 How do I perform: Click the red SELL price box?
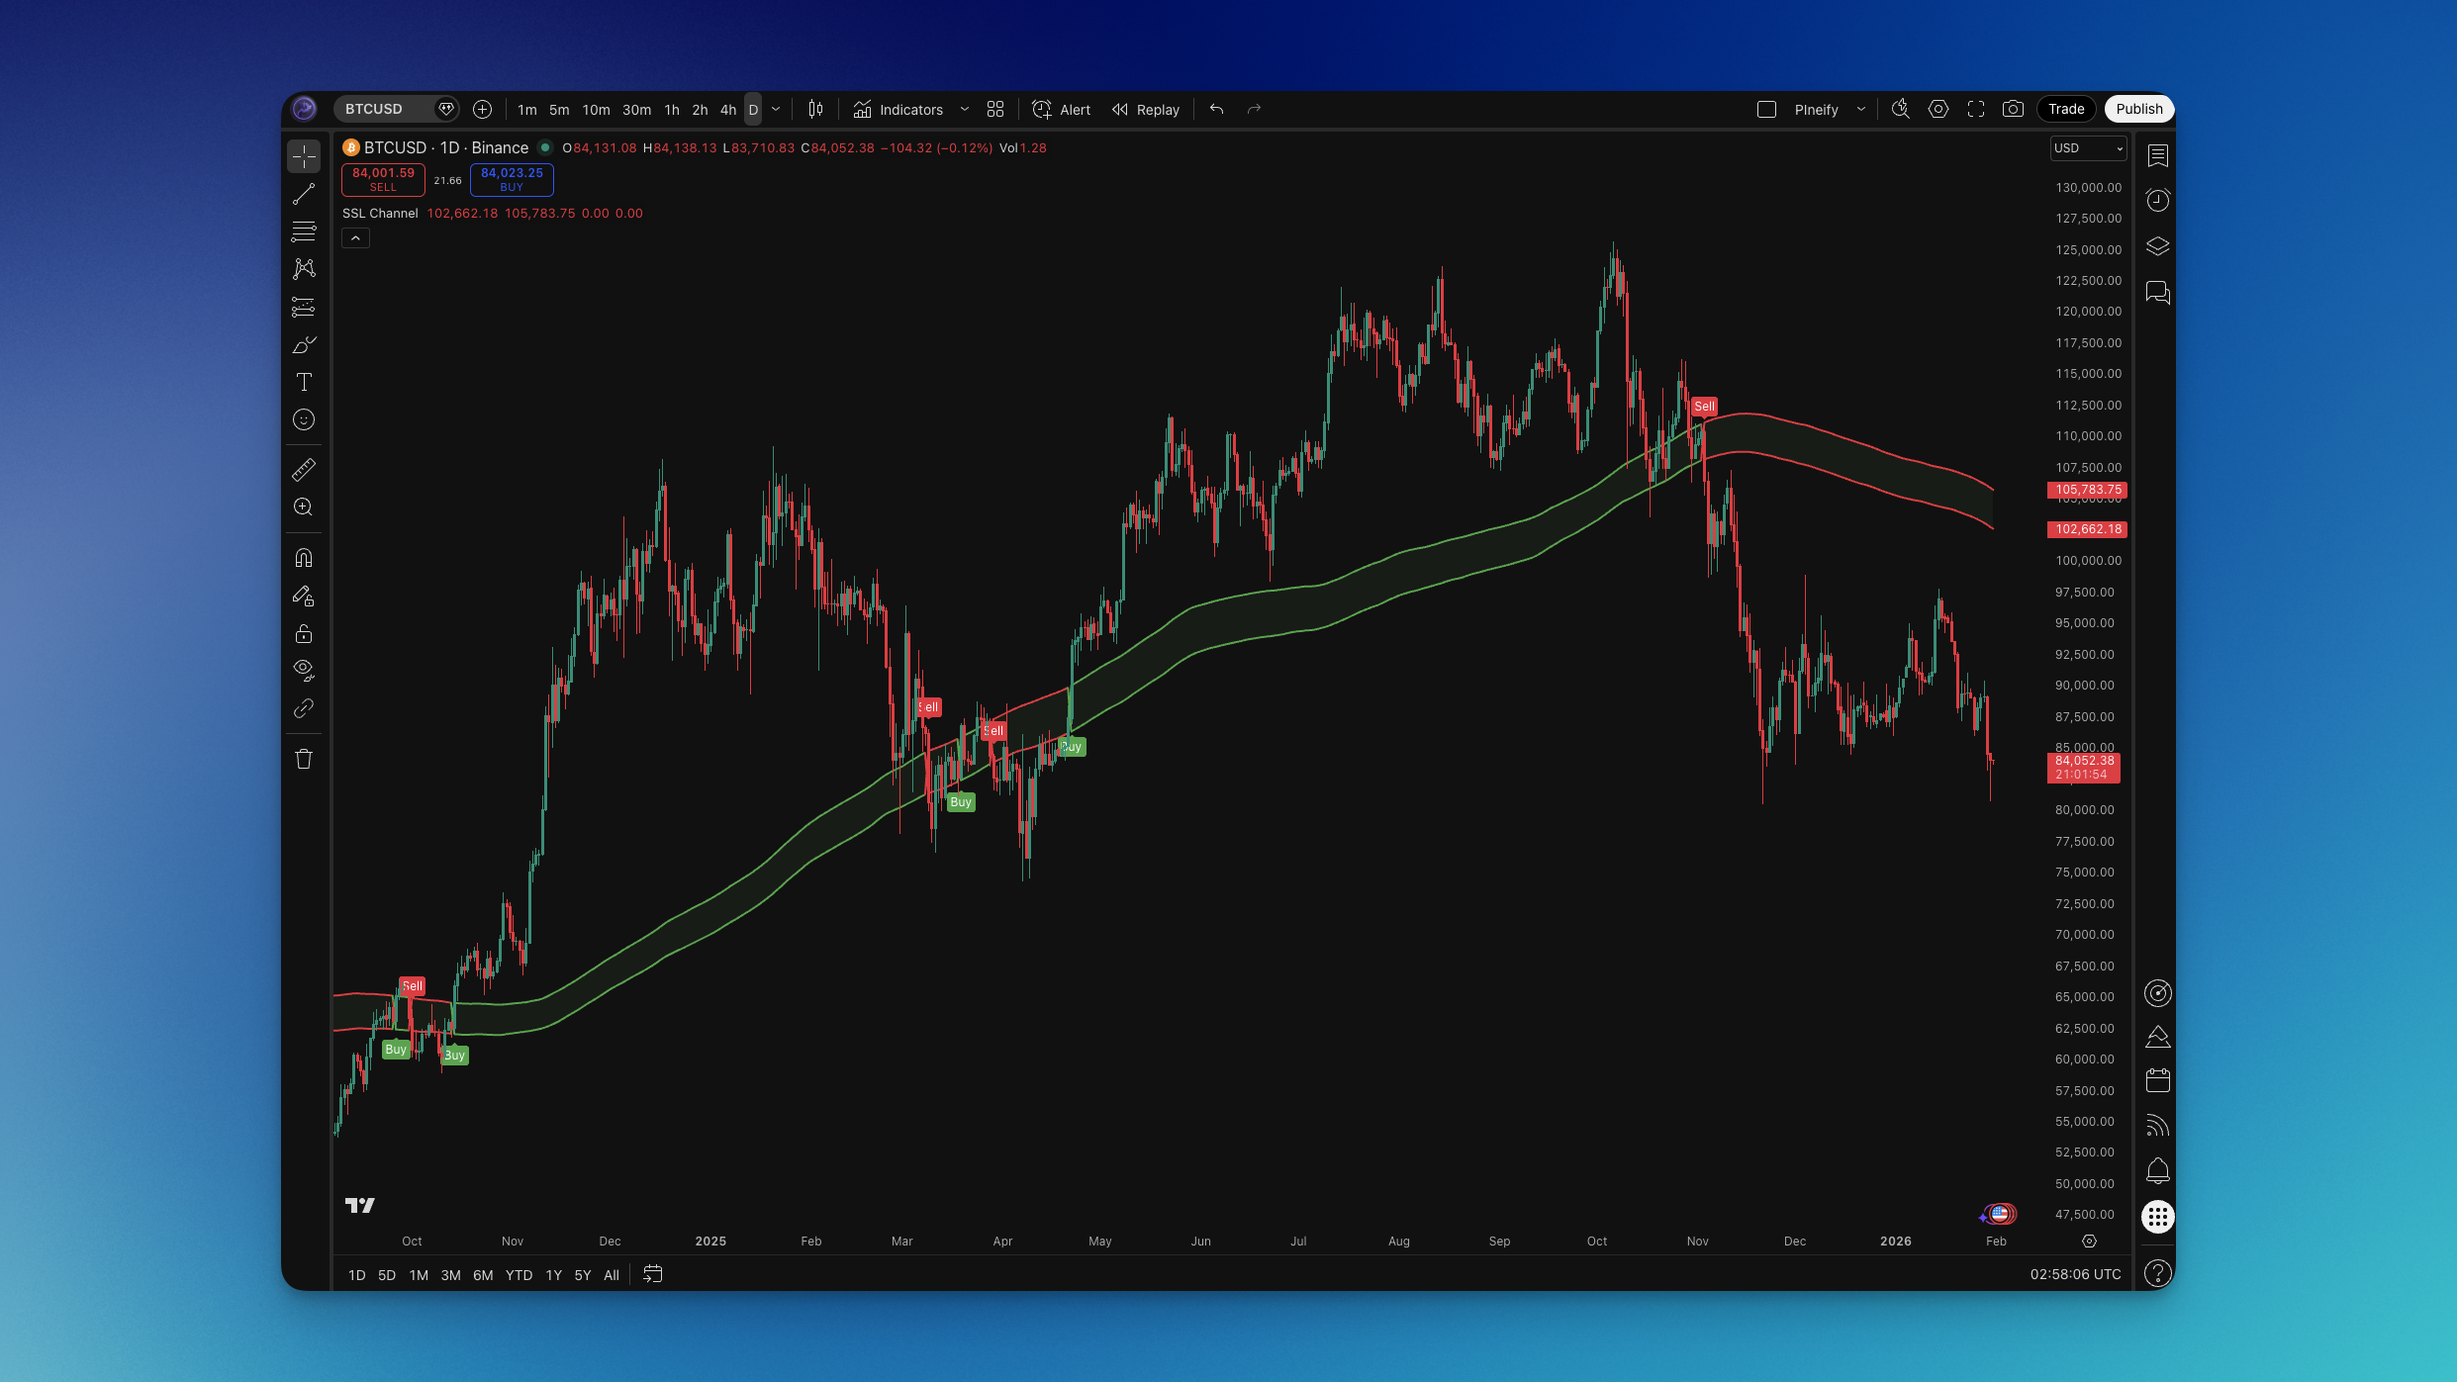[383, 179]
